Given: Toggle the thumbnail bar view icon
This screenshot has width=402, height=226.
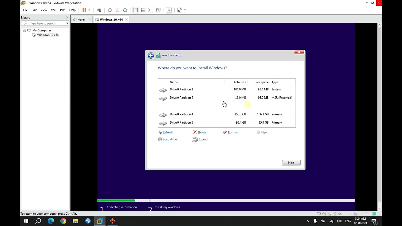Looking at the screenshot, I should click(143, 10).
